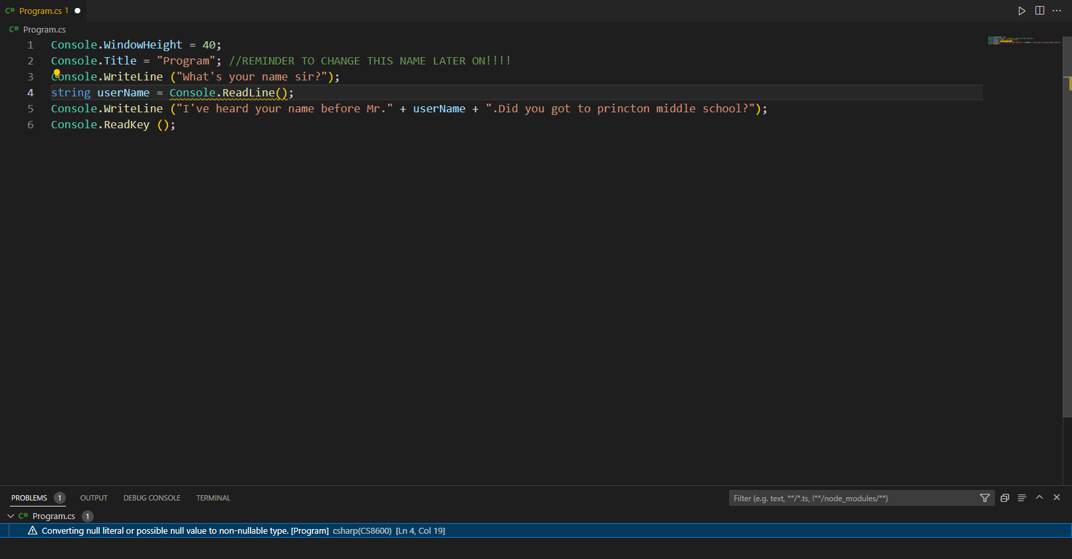Switch to the Terminal tab
This screenshot has height=559, width=1072.
(213, 498)
